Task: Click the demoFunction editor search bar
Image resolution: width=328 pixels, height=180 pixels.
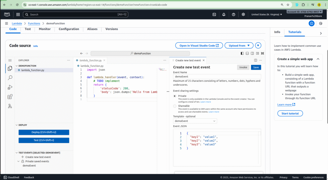Action: point(140,54)
